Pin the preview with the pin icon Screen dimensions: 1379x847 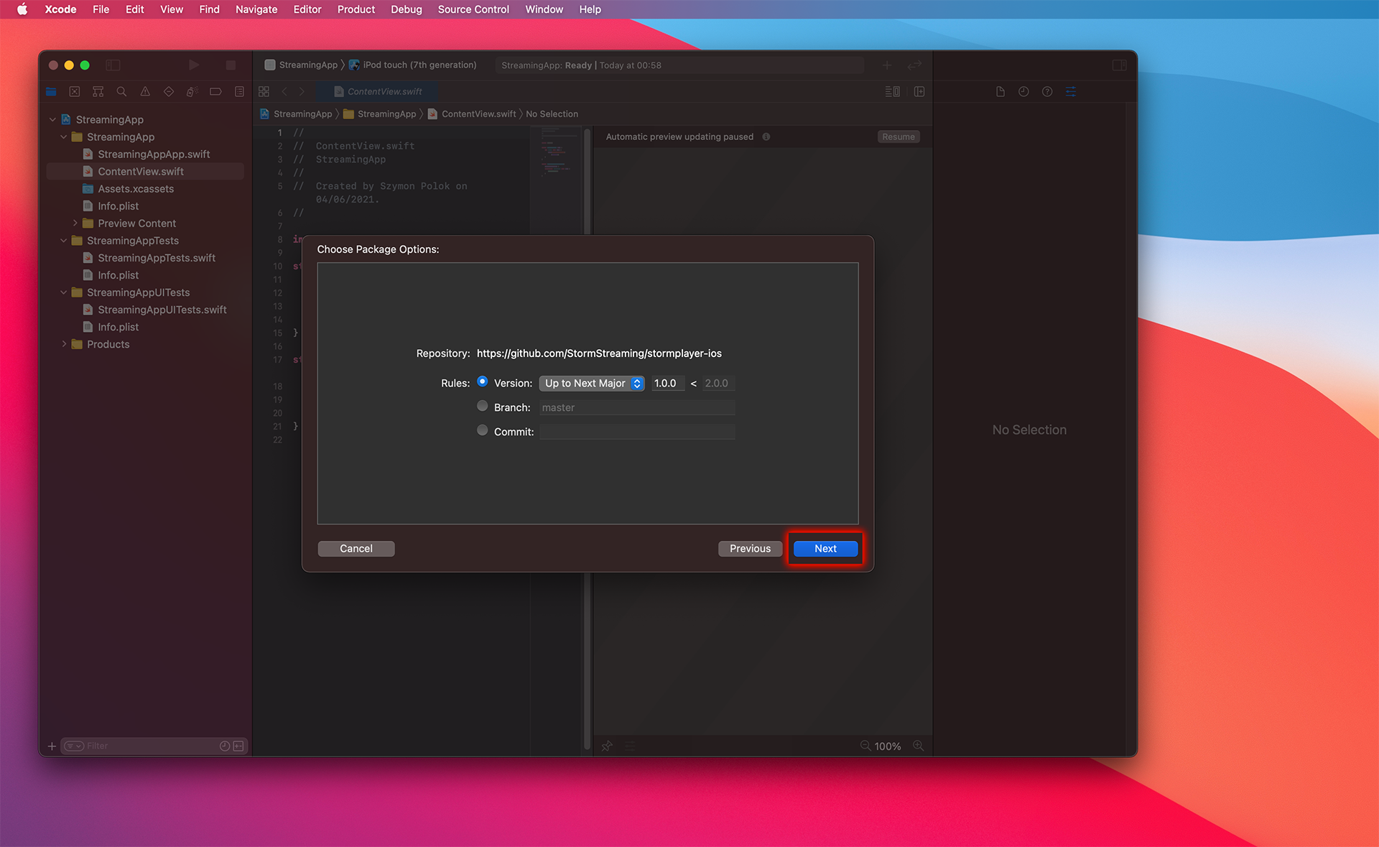(607, 746)
